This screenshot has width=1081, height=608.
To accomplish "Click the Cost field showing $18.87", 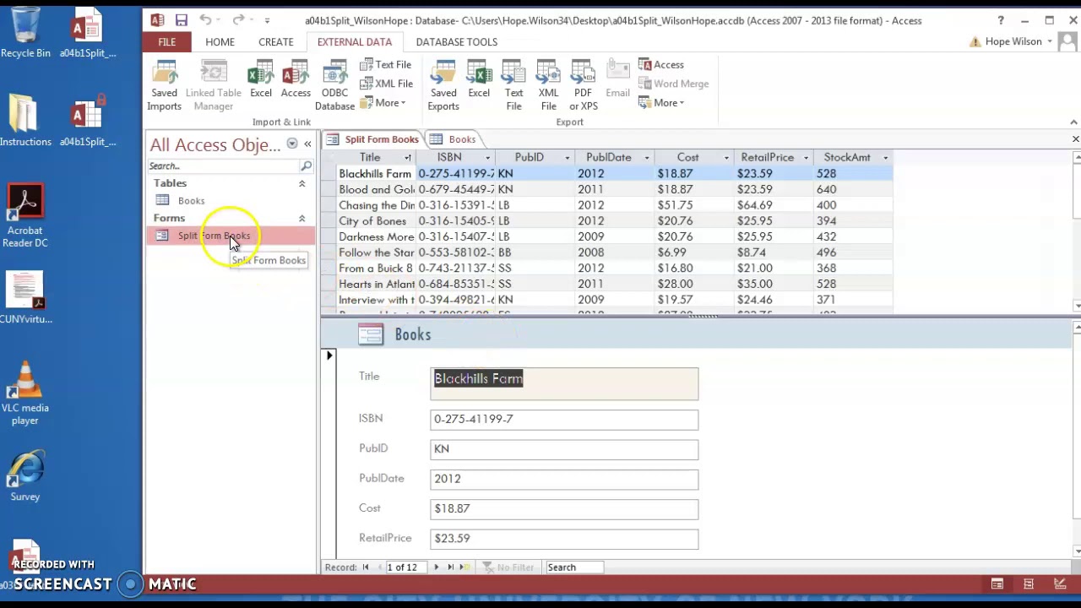I will [564, 508].
